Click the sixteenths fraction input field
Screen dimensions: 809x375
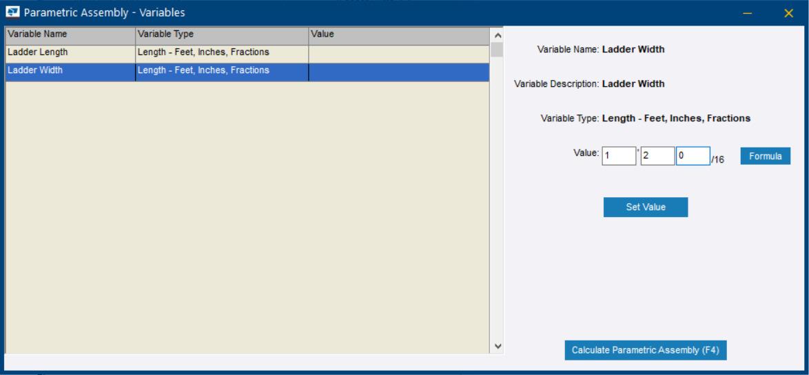tap(693, 156)
